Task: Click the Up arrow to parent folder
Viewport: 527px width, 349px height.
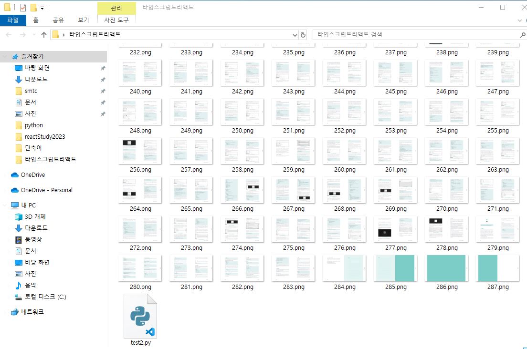Action: (44, 35)
